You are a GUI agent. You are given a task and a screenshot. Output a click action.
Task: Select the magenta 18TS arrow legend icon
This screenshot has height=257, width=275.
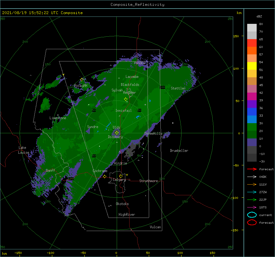tap(252, 207)
